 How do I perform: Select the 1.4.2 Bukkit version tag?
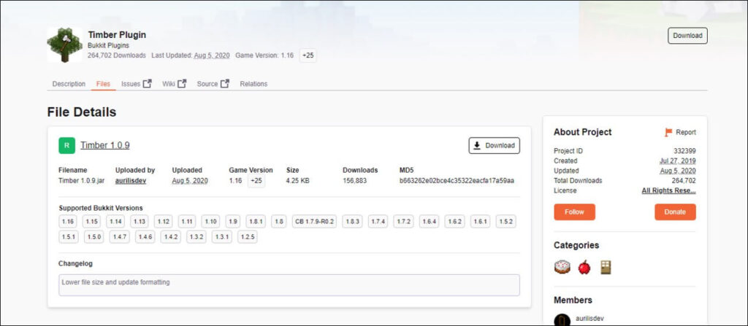[x=170, y=237]
